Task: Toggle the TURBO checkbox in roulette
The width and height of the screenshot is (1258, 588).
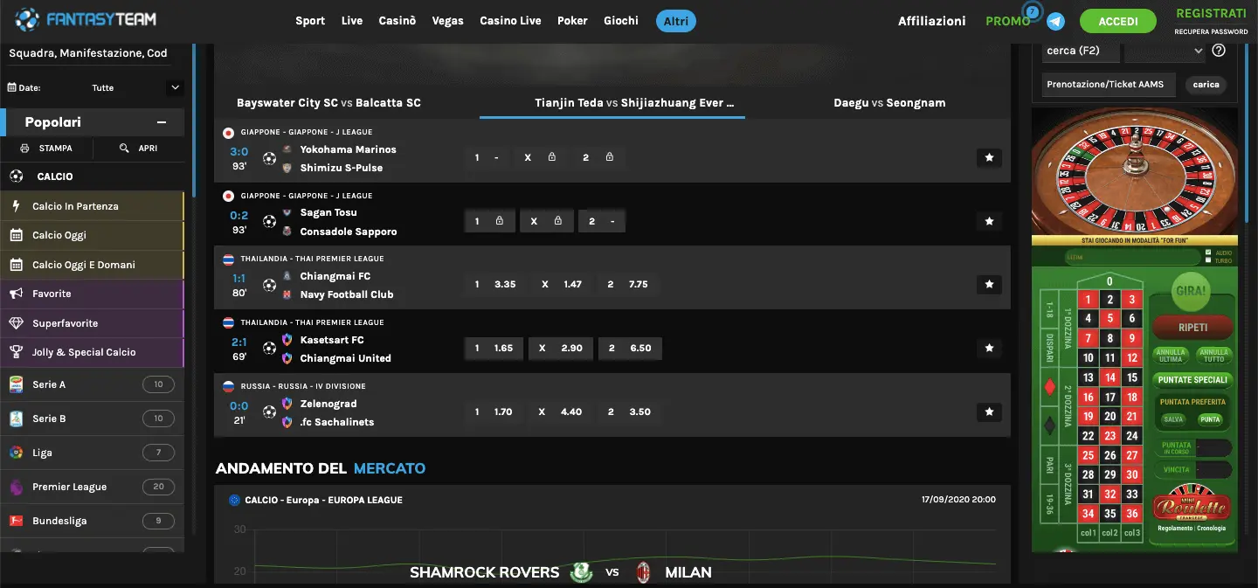Action: pos(1207,260)
